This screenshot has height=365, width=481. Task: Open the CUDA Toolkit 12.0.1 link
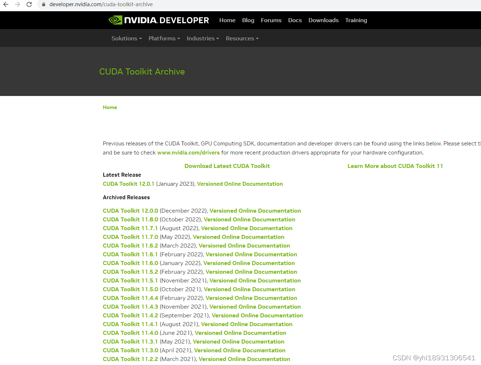coord(128,184)
